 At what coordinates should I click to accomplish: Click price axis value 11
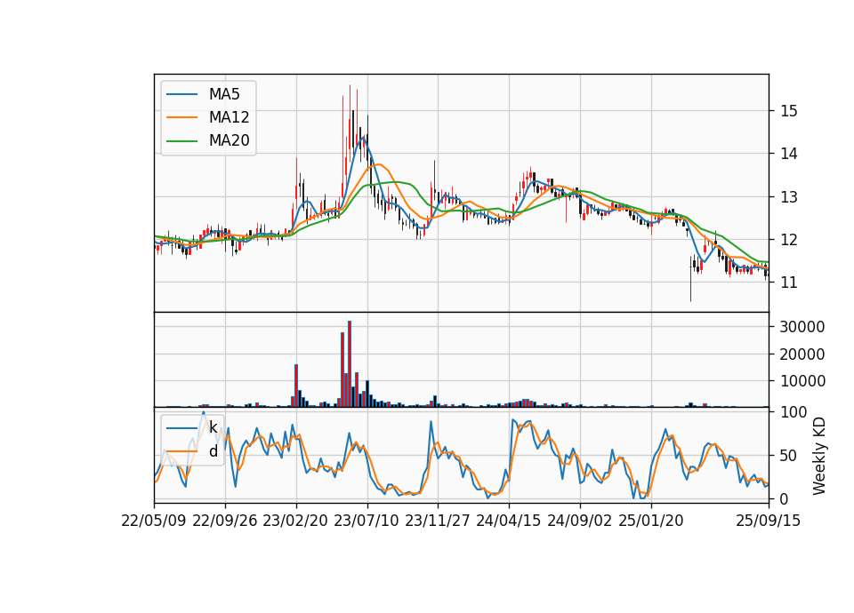pyautogui.click(x=789, y=283)
